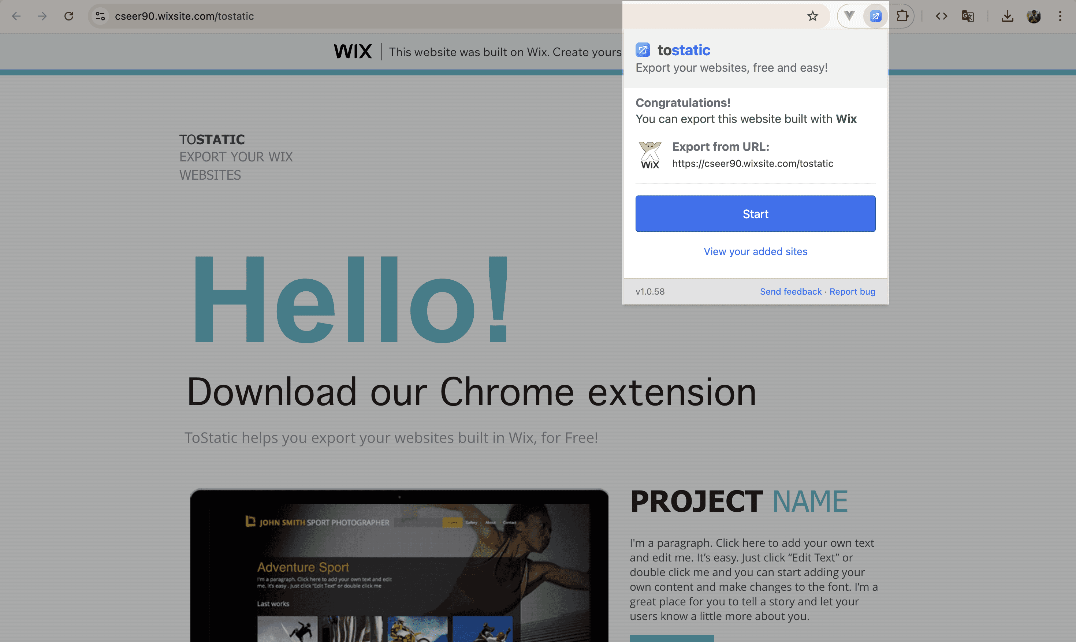Click the user profile avatar
This screenshot has width=1076, height=642.
tap(1034, 16)
